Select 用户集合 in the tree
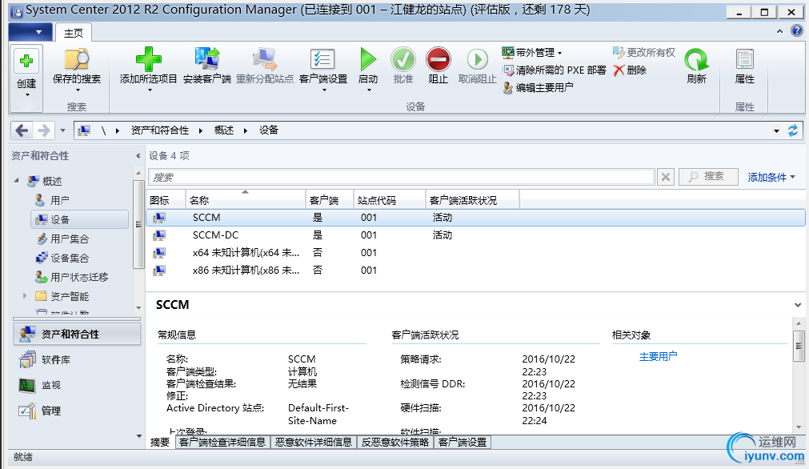809x469 pixels. tap(69, 239)
